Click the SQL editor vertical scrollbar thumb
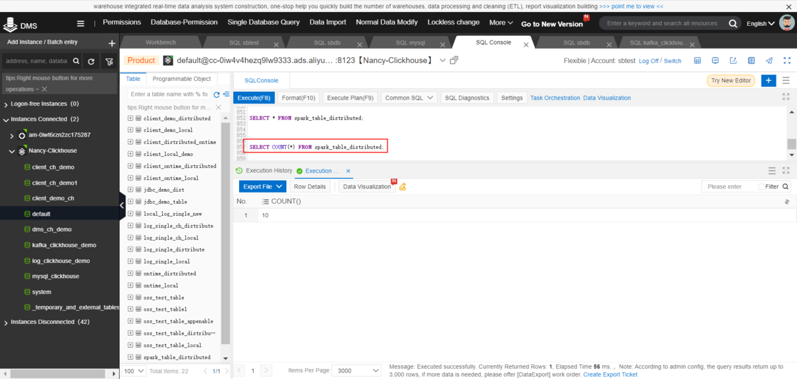Image resolution: width=797 pixels, height=379 pixels. pyautogui.click(x=792, y=144)
